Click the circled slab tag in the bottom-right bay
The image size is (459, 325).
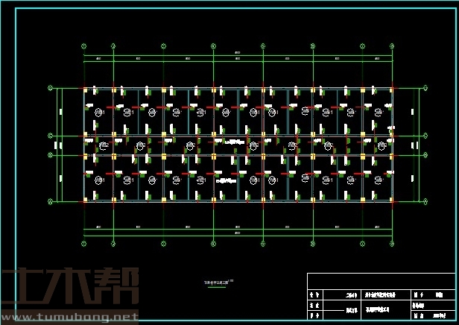[379, 179]
